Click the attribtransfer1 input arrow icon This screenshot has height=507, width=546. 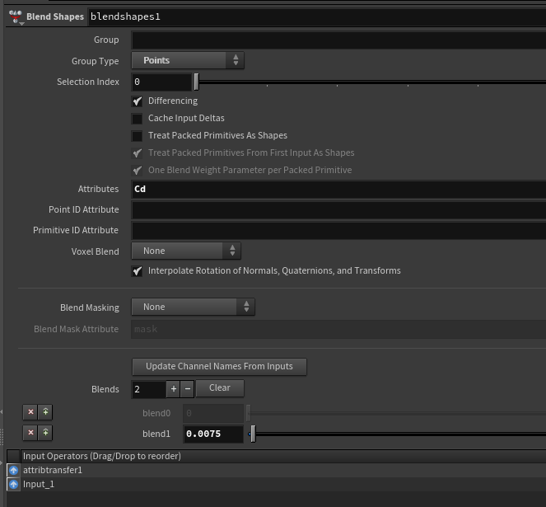point(13,471)
